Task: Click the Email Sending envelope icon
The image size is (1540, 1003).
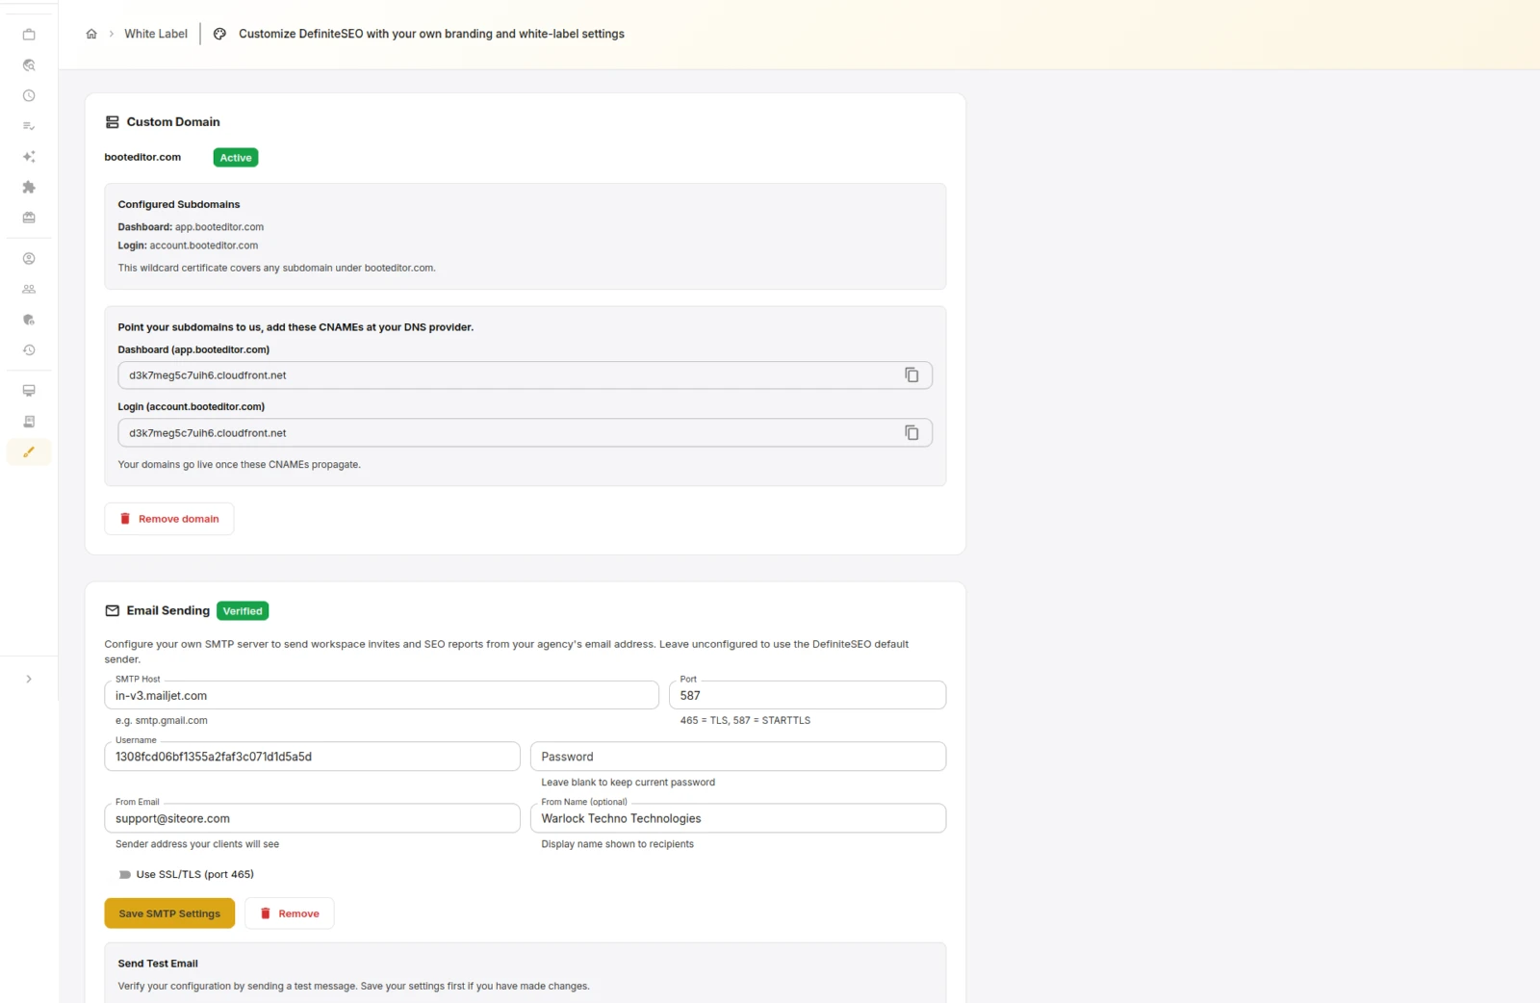Action: pyautogui.click(x=113, y=611)
